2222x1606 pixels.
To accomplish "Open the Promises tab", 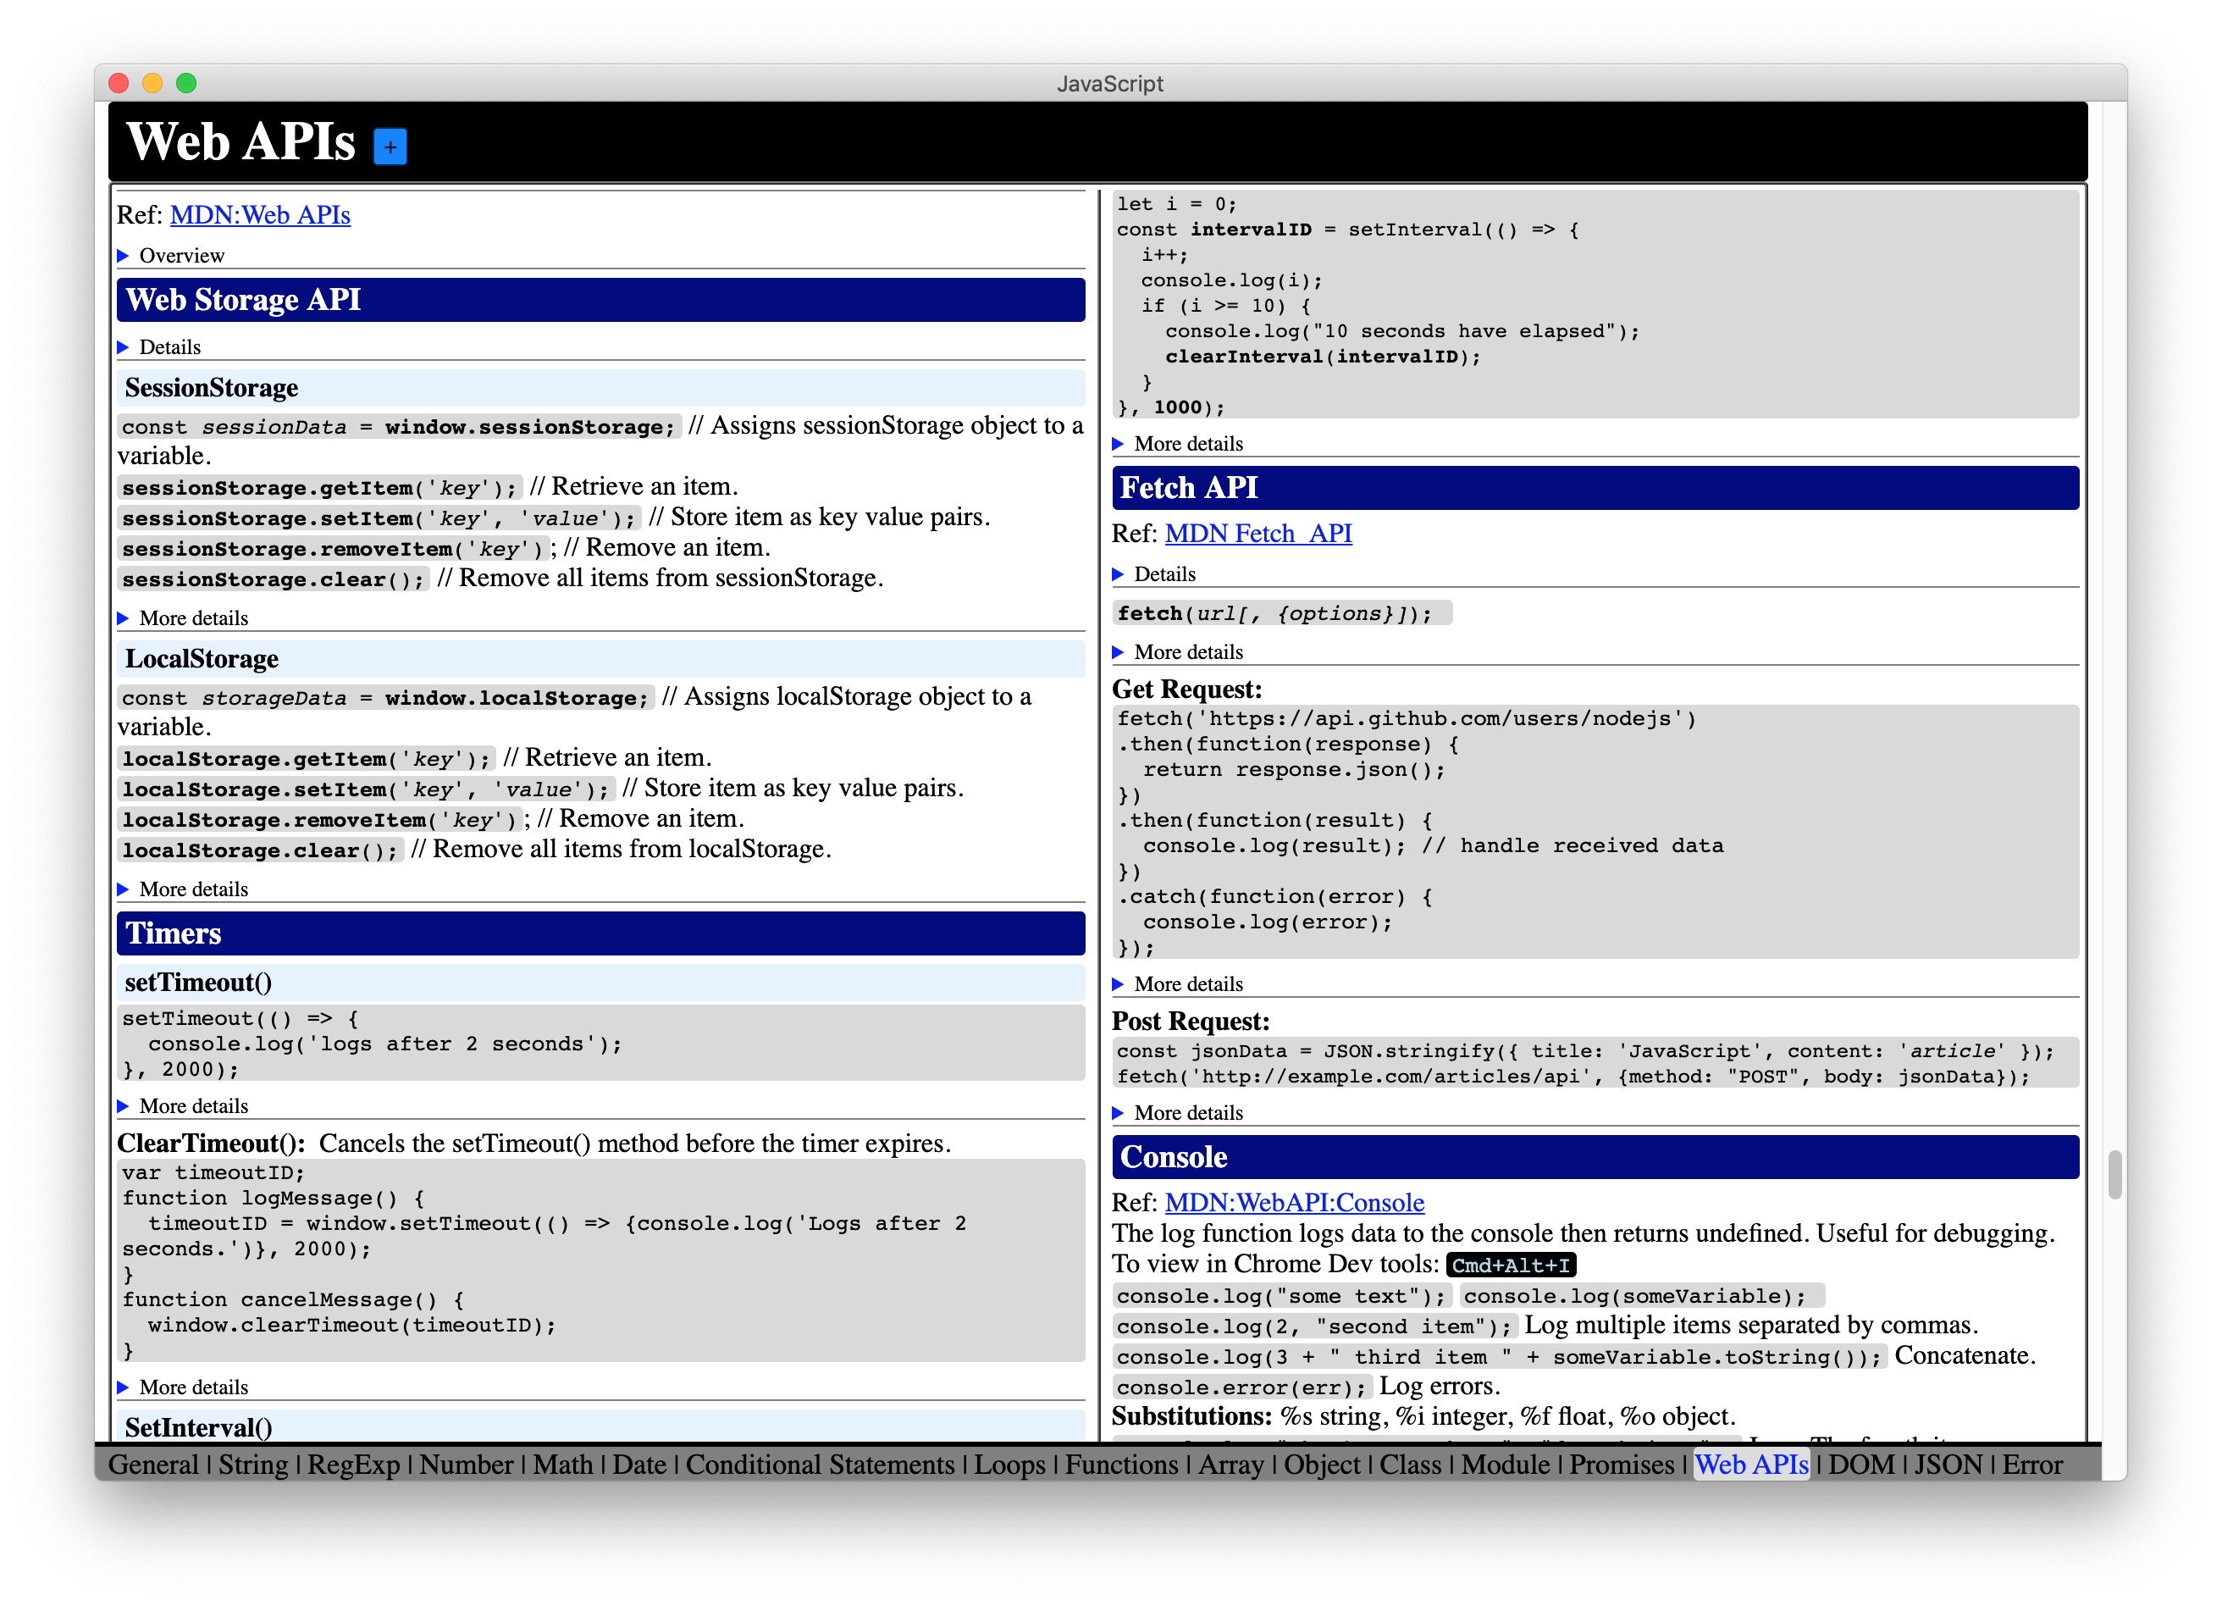I will click(1622, 1465).
